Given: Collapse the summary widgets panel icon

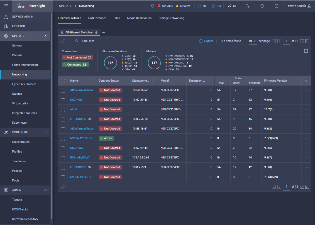Looking at the screenshot, I should point(306,51).
